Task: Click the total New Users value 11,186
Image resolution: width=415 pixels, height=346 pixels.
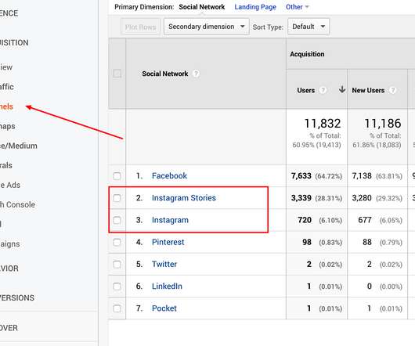Action: pyautogui.click(x=383, y=123)
